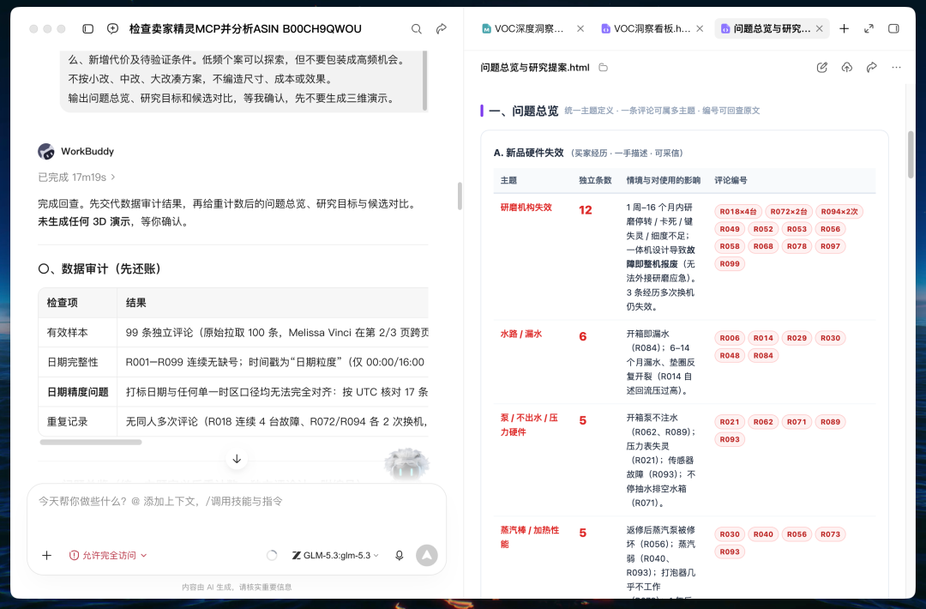926x609 pixels.
Task: Click review tag R073
Action: point(830,534)
